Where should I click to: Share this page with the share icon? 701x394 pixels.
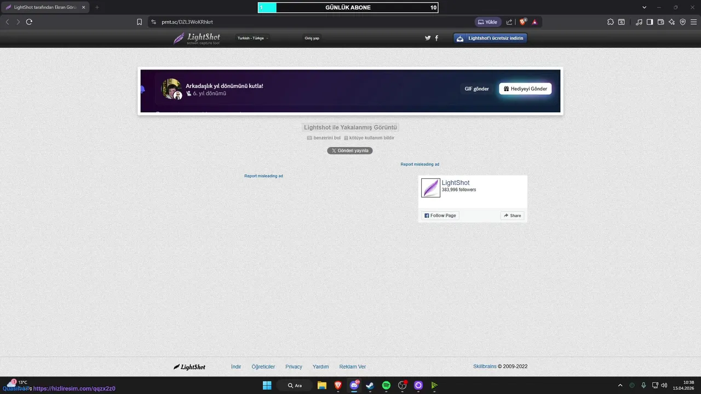pyautogui.click(x=509, y=22)
